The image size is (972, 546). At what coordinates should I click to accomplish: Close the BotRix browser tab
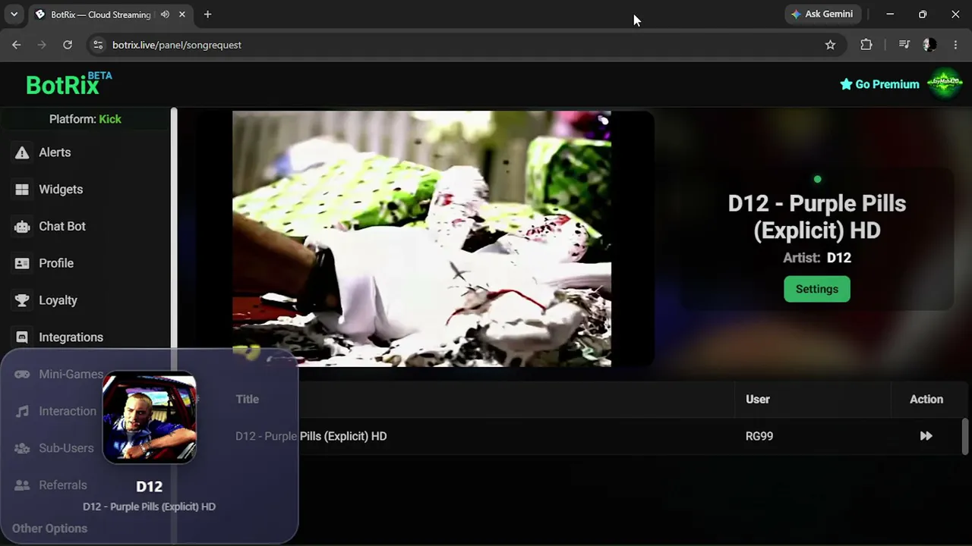[182, 14]
